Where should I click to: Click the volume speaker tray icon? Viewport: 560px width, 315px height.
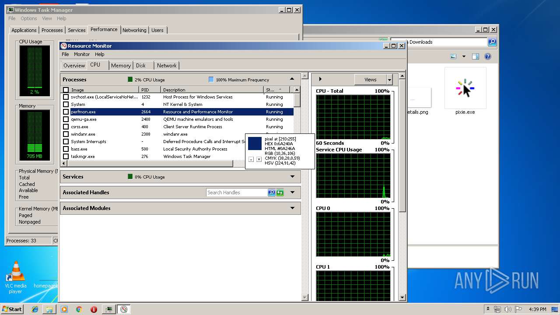tap(508, 309)
